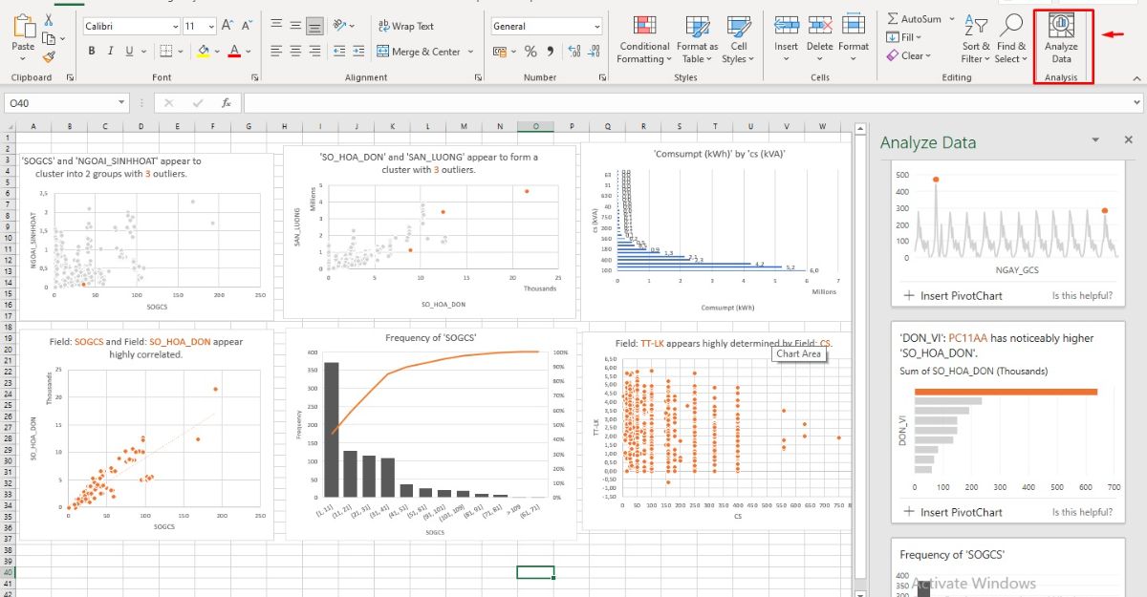Open the General number format dropdown
This screenshot has width=1147, height=597.
[x=596, y=26]
